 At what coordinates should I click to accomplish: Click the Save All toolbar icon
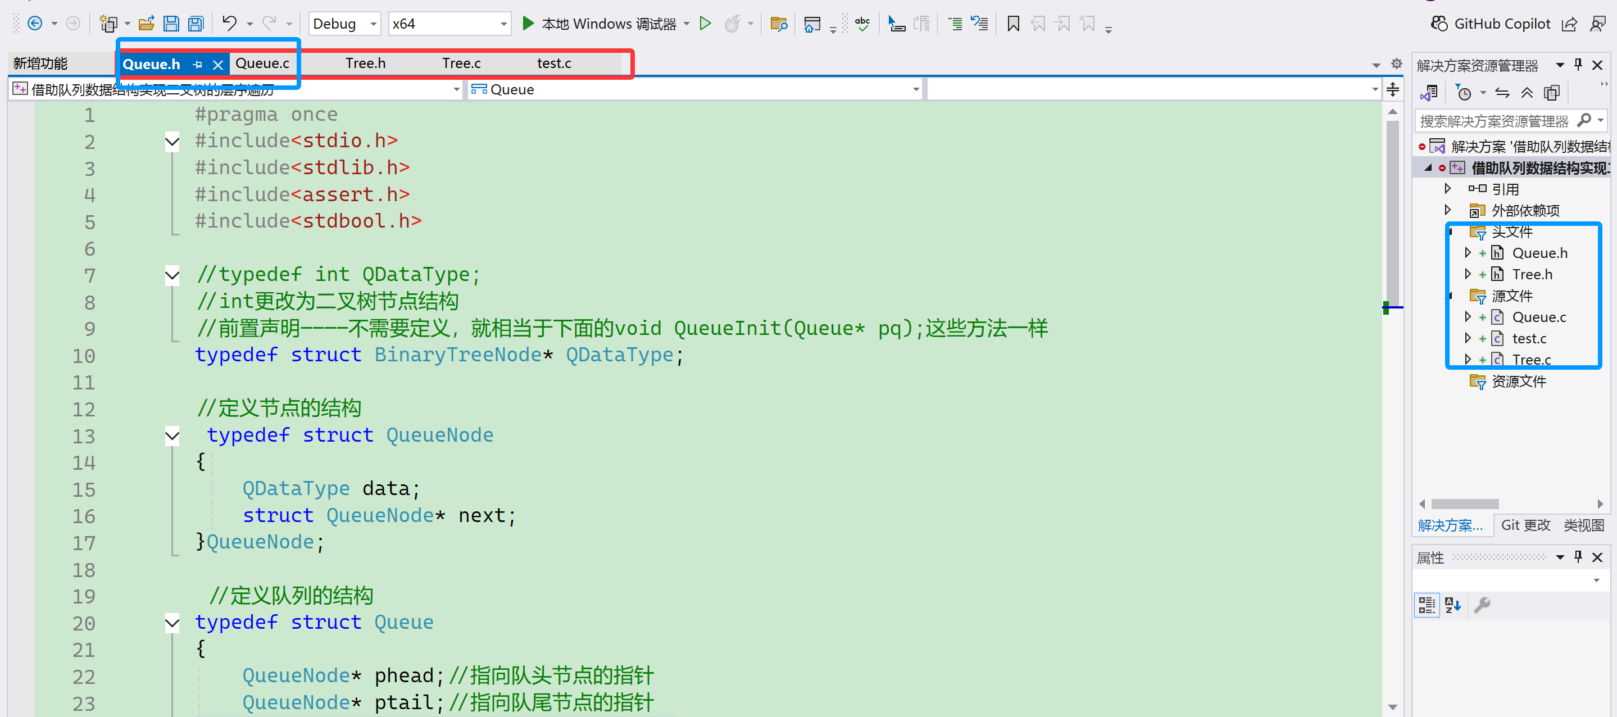[x=196, y=24]
